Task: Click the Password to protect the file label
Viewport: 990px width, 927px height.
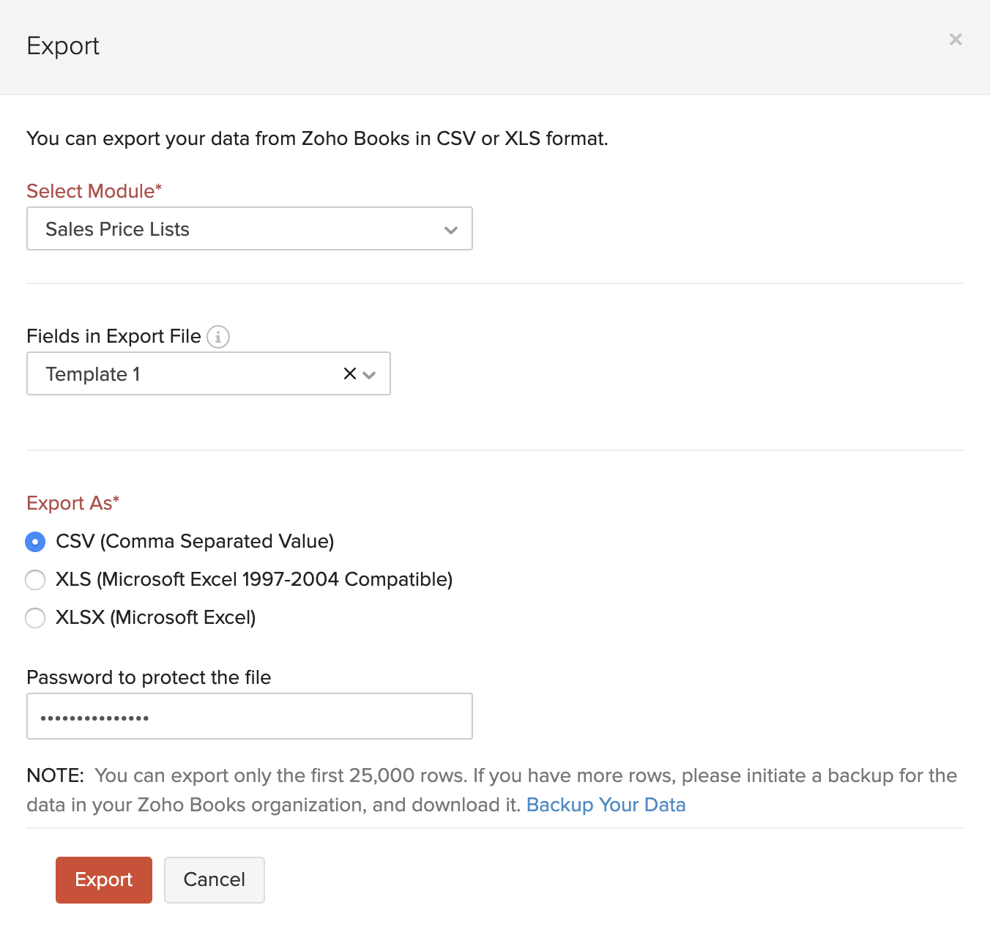Action: click(149, 677)
